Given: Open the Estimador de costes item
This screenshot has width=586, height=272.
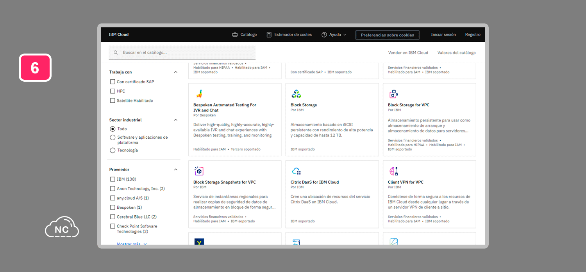Looking at the screenshot, I should pyautogui.click(x=289, y=35).
